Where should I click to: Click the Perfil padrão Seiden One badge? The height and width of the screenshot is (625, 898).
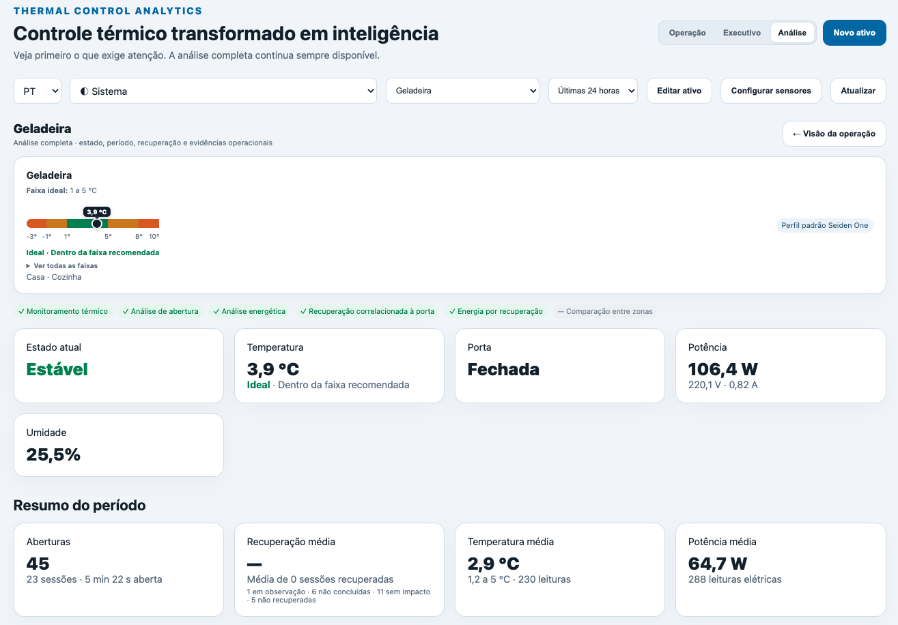(x=824, y=225)
